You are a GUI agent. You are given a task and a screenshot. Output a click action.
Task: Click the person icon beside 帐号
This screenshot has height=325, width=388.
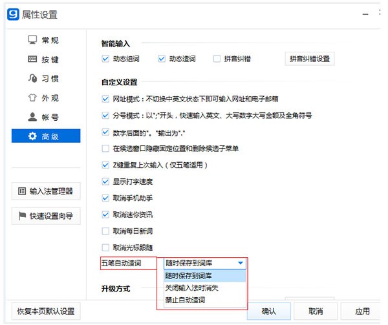click(32, 117)
